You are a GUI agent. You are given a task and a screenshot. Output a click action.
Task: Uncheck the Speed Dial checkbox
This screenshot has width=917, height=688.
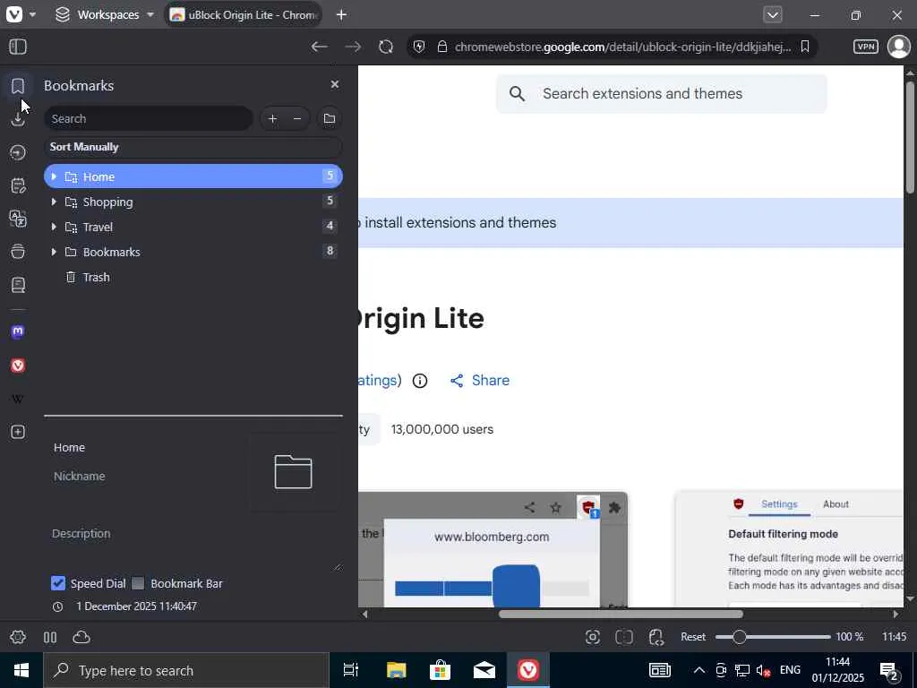click(x=58, y=583)
